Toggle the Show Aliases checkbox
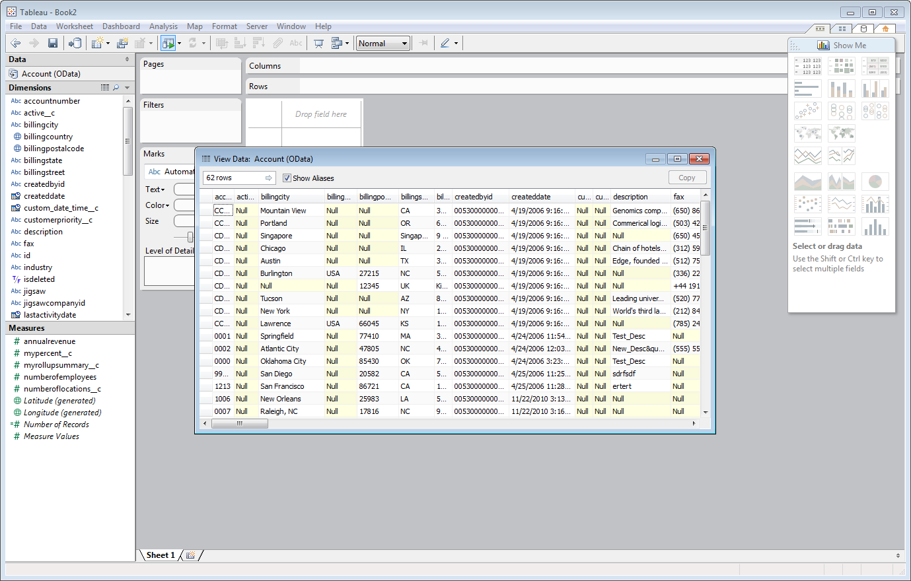The height and width of the screenshot is (581, 911). coord(287,178)
